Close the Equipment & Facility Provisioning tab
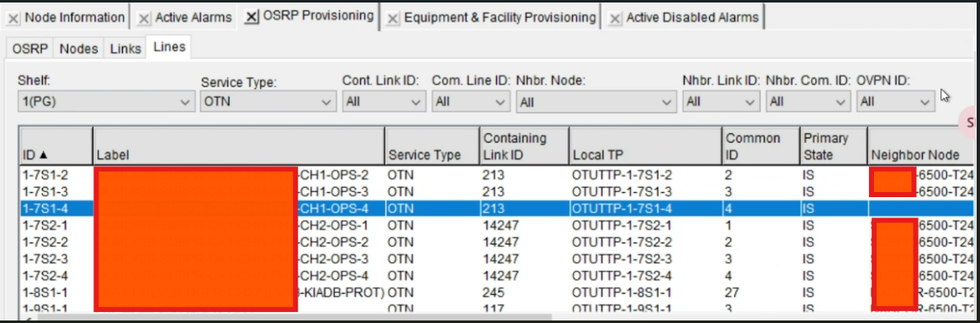 tap(392, 18)
